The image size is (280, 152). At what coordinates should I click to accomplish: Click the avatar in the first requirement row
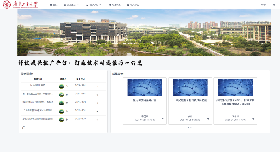coord(62,86)
